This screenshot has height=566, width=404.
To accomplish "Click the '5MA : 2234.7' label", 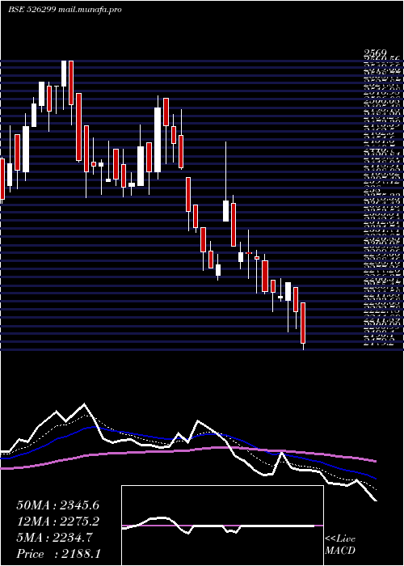I will (54, 538).
